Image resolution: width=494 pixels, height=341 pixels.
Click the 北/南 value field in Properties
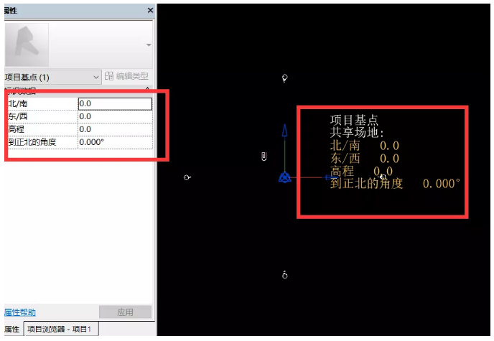pyautogui.click(x=115, y=103)
